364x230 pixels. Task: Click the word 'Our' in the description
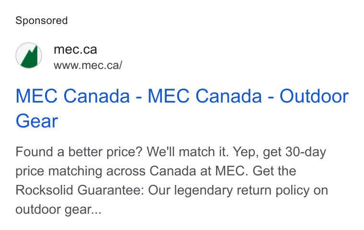(x=159, y=190)
